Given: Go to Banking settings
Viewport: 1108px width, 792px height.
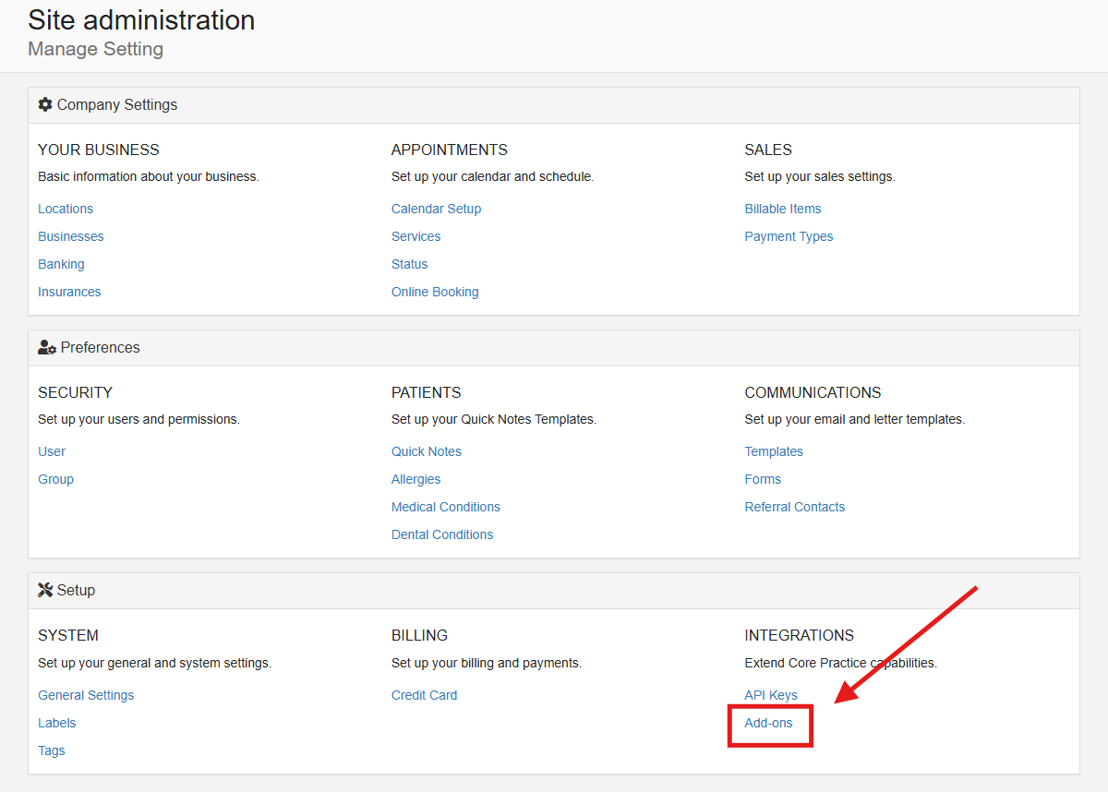Looking at the screenshot, I should coord(61,264).
